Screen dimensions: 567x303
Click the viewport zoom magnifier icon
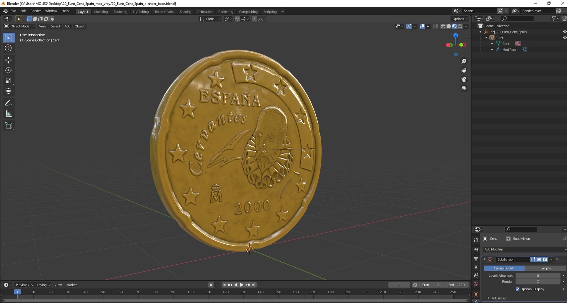pos(464,61)
